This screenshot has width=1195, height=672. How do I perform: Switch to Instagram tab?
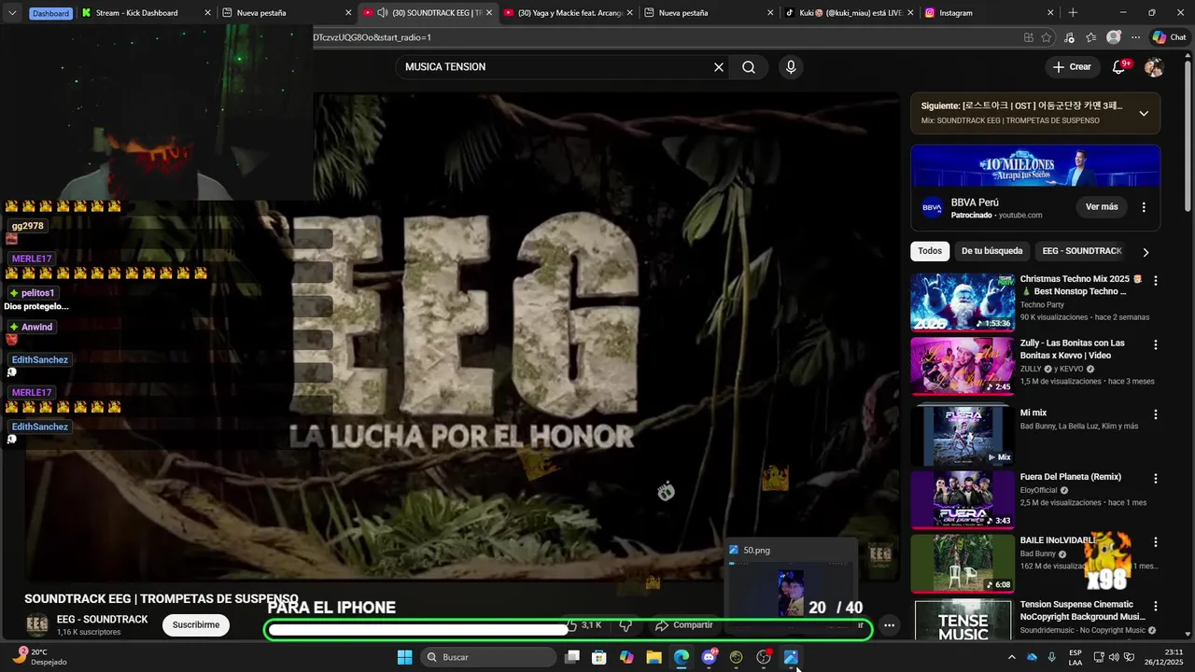[x=989, y=13]
